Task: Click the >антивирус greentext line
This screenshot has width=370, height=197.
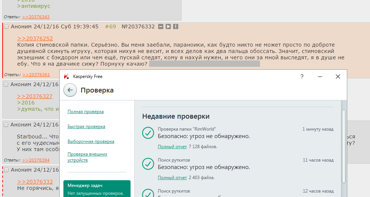Action: [34, 6]
